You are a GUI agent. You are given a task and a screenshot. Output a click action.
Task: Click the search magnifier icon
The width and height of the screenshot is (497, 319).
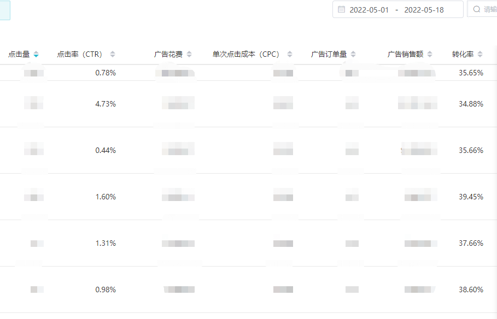(476, 9)
